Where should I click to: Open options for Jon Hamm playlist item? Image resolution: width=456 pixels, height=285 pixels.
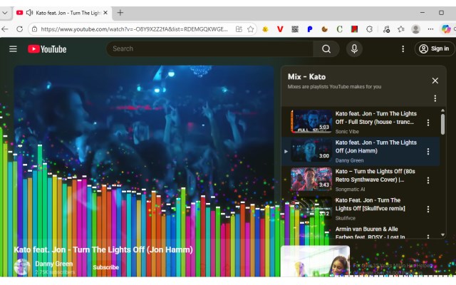coord(428,152)
